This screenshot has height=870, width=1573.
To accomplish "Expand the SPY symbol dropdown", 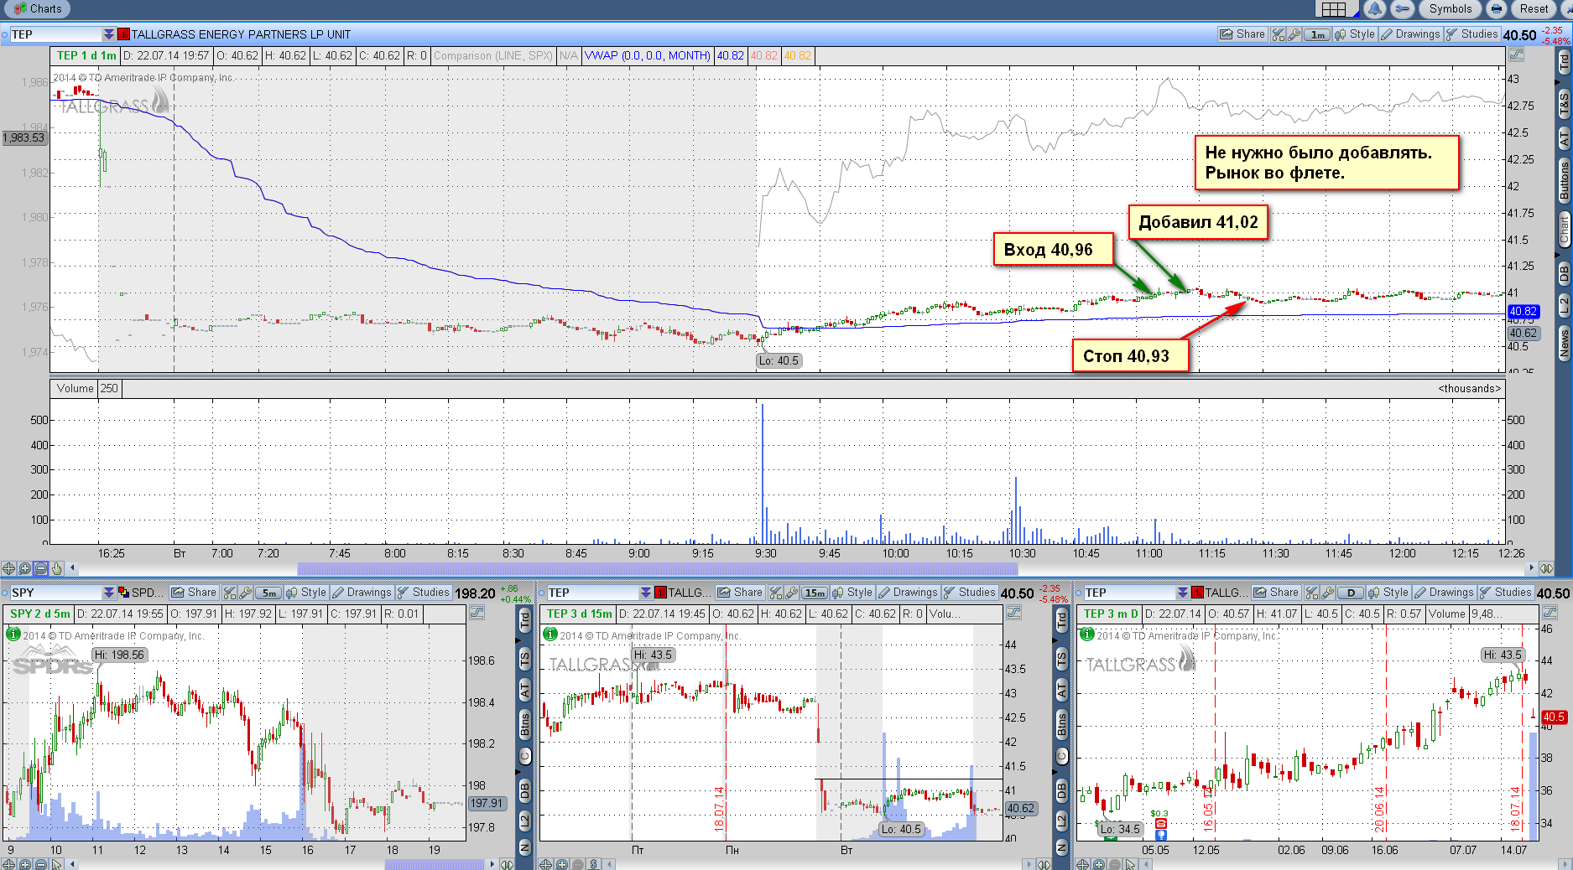I will [108, 593].
